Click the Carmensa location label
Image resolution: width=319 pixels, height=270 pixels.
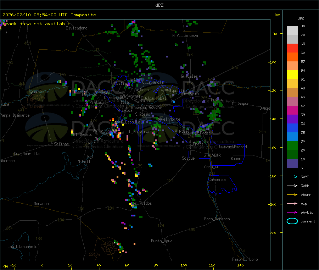(217, 180)
